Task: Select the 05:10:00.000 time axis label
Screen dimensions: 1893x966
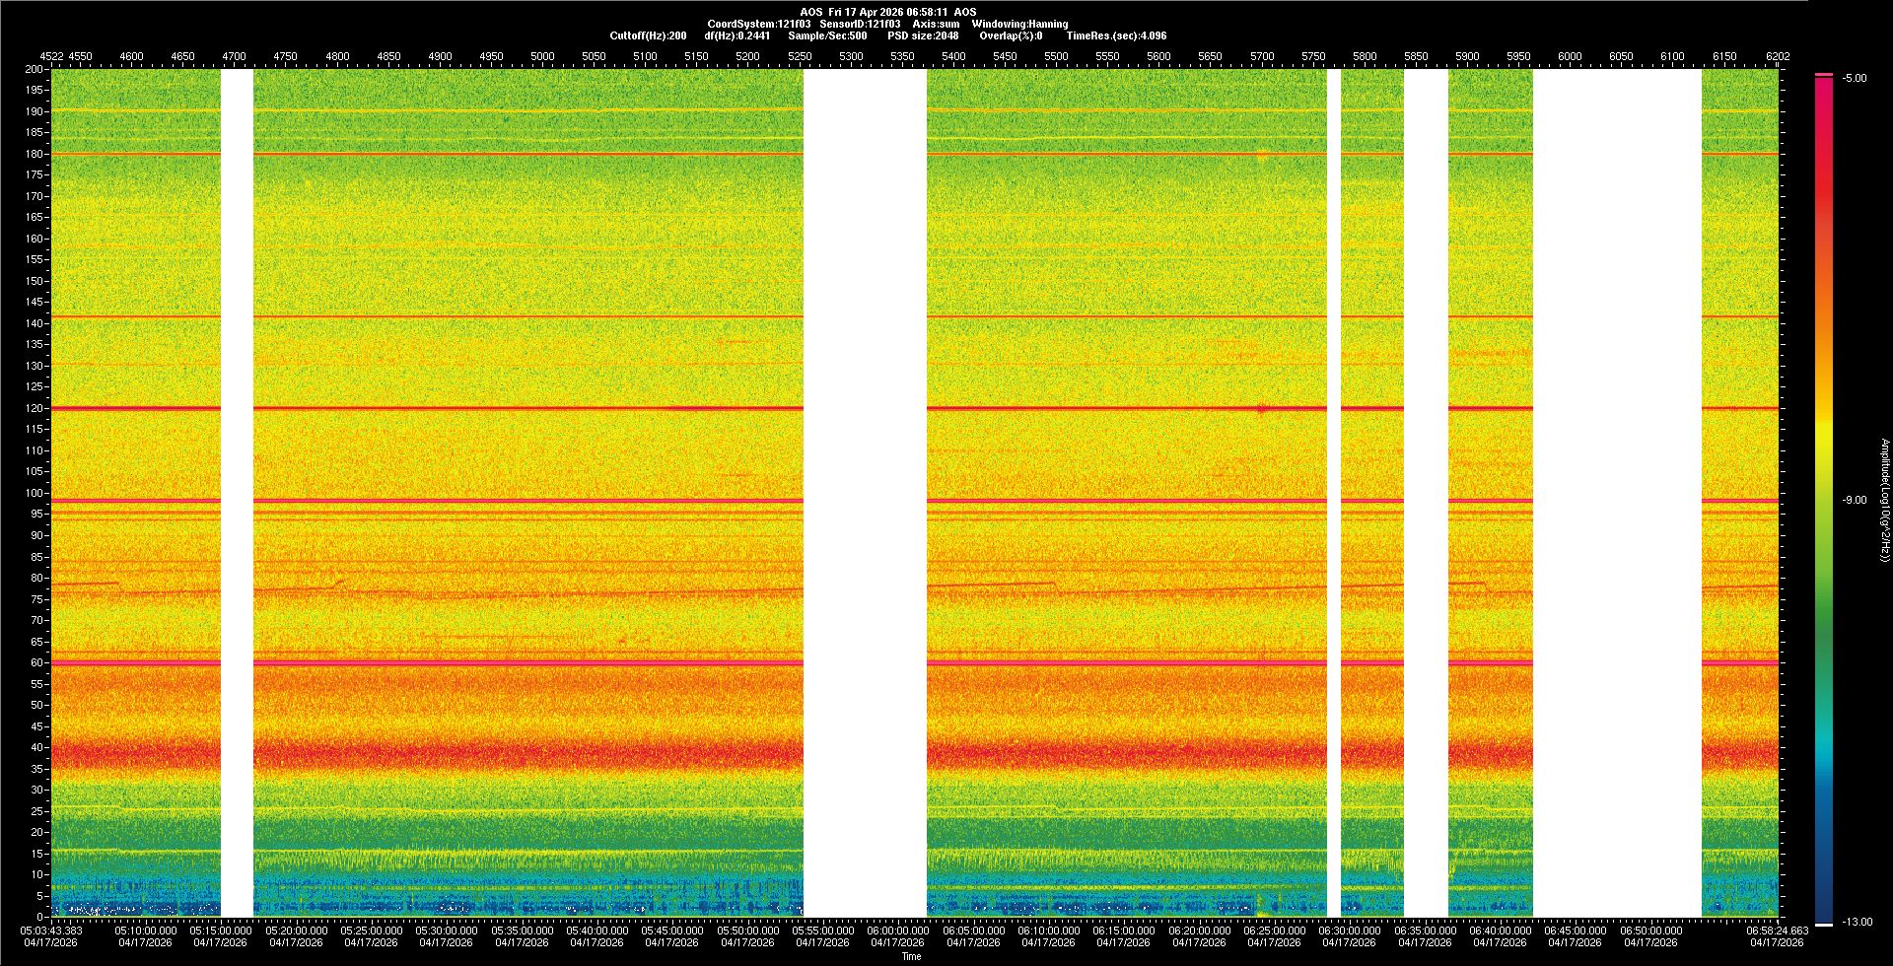Action: point(146,931)
